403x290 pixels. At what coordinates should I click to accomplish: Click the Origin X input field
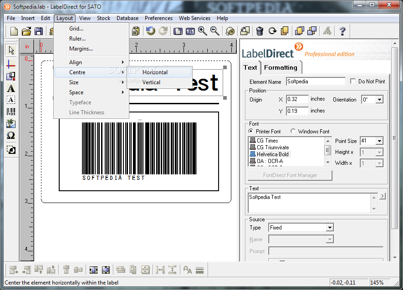coord(297,99)
